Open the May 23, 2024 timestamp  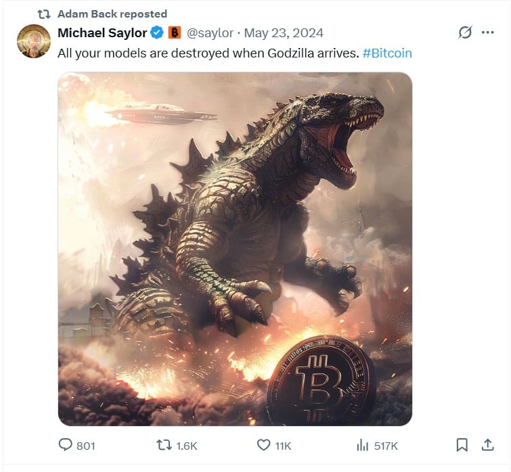(284, 32)
